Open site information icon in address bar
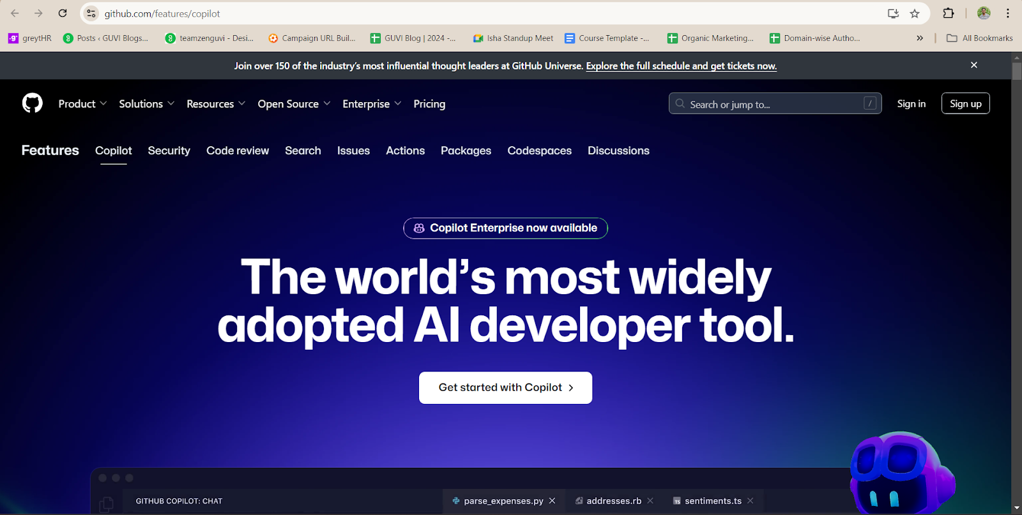1022x515 pixels. click(91, 13)
